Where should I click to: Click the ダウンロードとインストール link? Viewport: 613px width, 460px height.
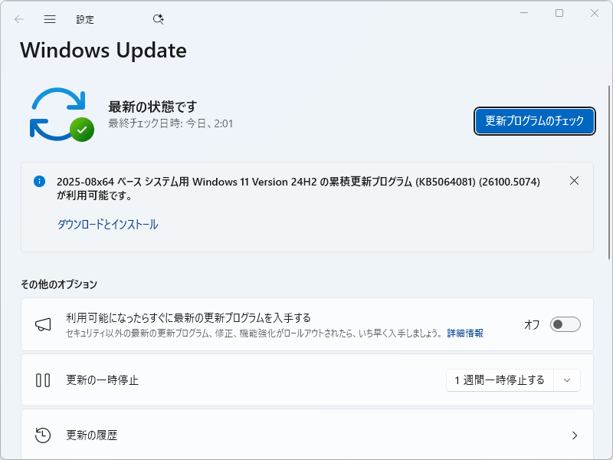point(108,224)
